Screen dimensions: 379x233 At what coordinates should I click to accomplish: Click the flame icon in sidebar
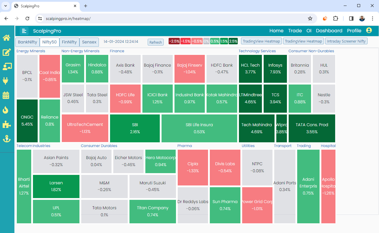6,110
